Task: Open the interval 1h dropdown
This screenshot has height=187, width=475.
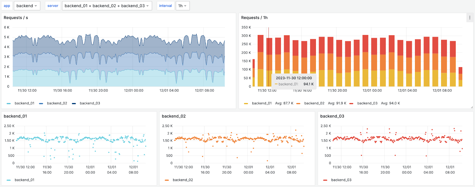Action: click(182, 6)
